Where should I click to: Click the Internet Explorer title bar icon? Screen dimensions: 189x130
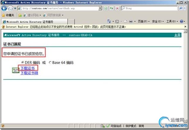(x=3, y=2)
